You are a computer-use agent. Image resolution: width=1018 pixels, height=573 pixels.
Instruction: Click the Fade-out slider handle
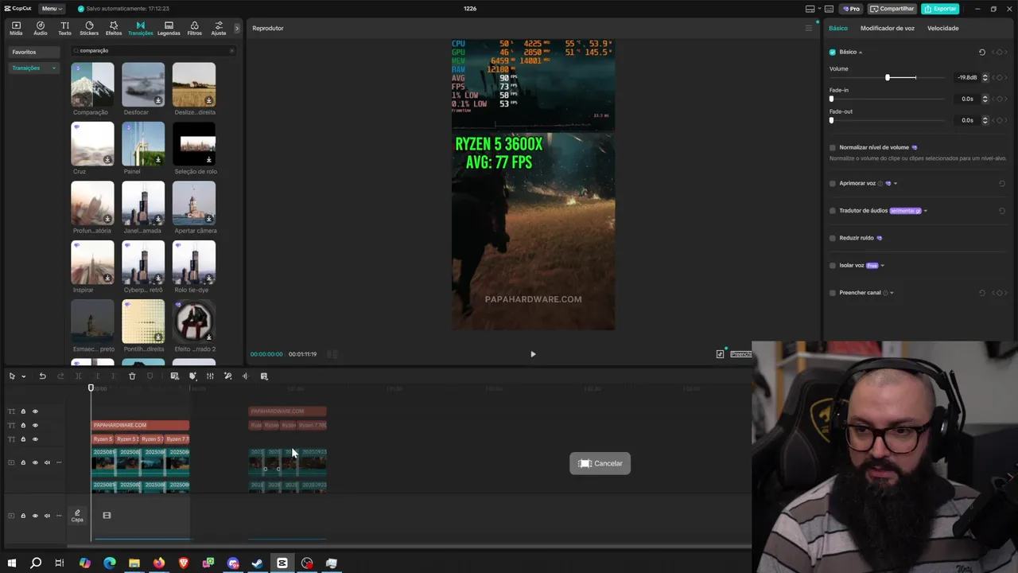tap(831, 120)
